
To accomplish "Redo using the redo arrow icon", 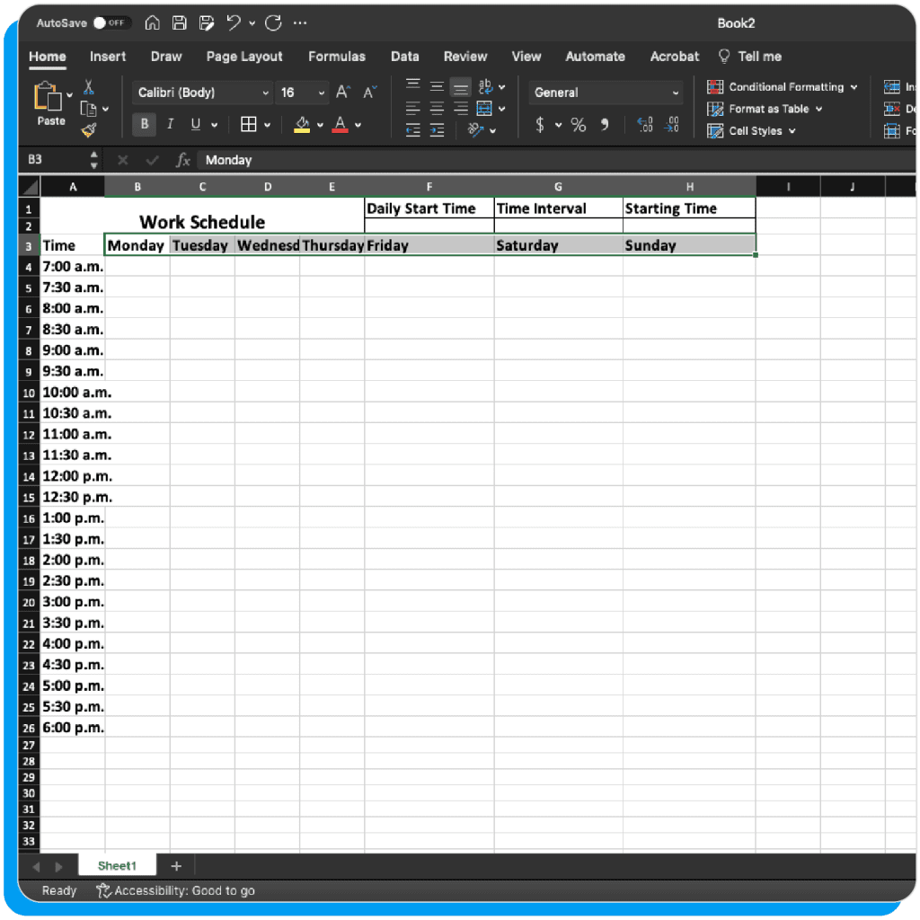I will (272, 22).
